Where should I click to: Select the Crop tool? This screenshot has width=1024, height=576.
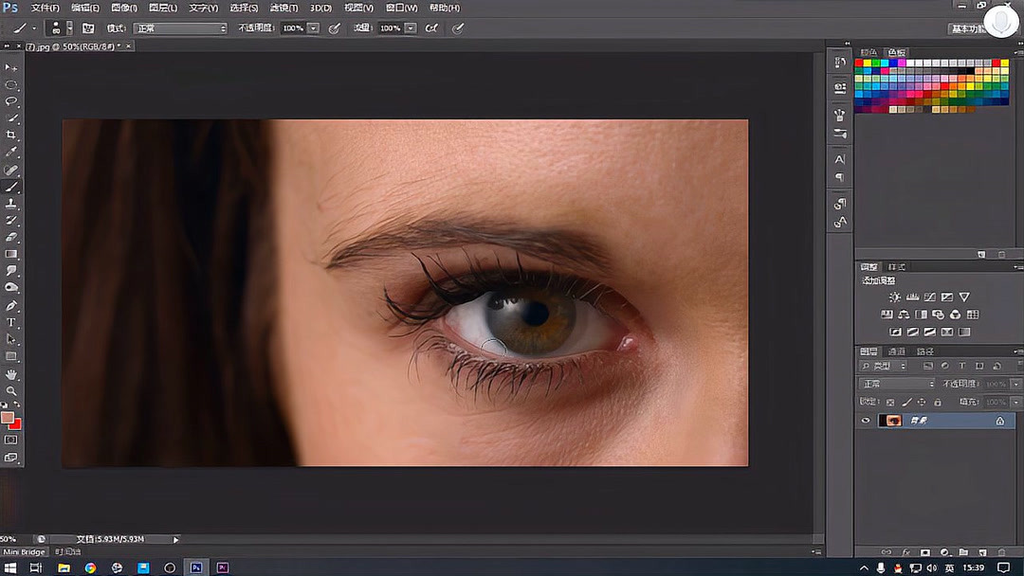(x=12, y=135)
